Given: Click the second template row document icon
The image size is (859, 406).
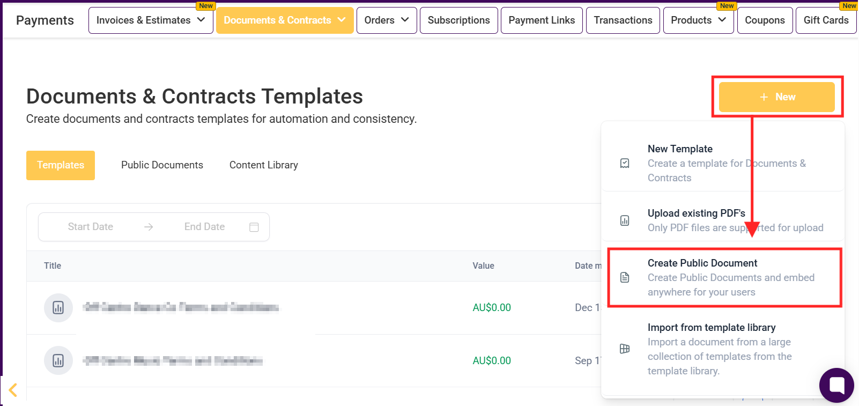Looking at the screenshot, I should click(58, 360).
